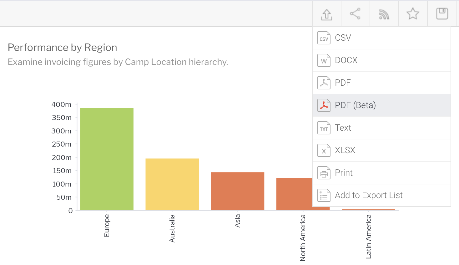Viewport: 459px width, 265px height.
Task: Click the save floppy disk icon
Action: tap(442, 14)
